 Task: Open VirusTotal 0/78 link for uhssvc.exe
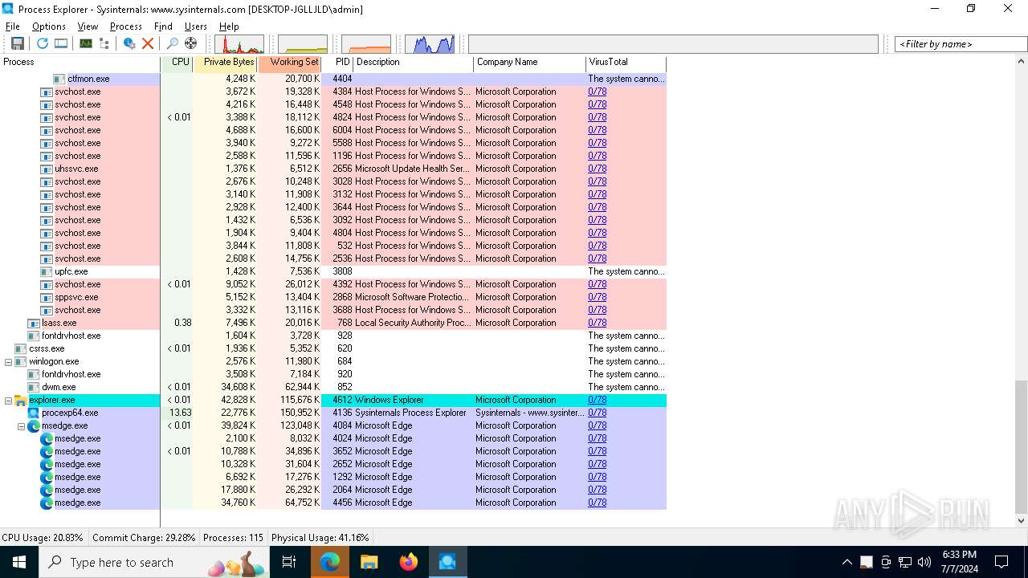(598, 169)
